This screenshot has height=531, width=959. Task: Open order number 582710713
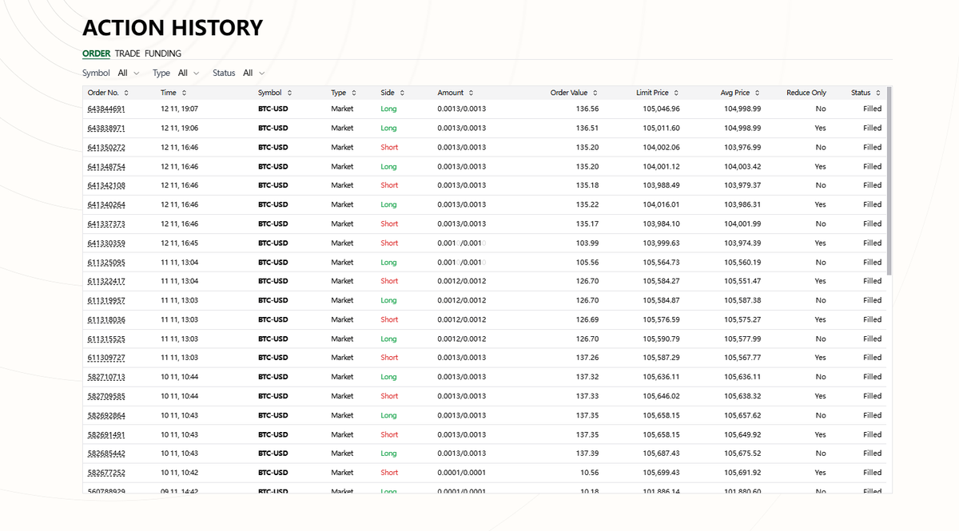106,377
